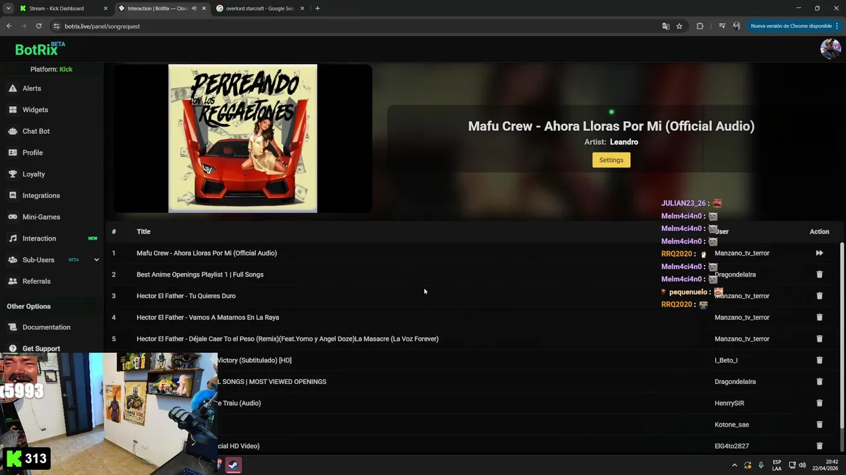This screenshot has width=846, height=475.
Task: Delete MOST VIEWED OPENINGS song row
Action: [819, 382]
